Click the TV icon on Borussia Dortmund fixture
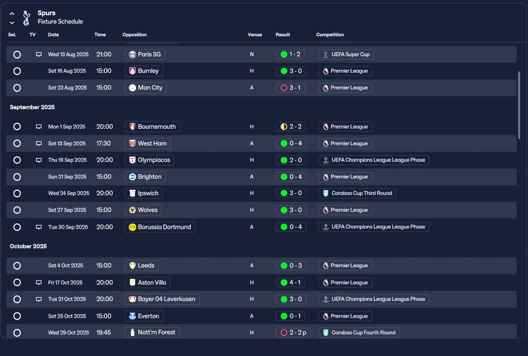The height and width of the screenshot is (356, 528). tap(39, 227)
